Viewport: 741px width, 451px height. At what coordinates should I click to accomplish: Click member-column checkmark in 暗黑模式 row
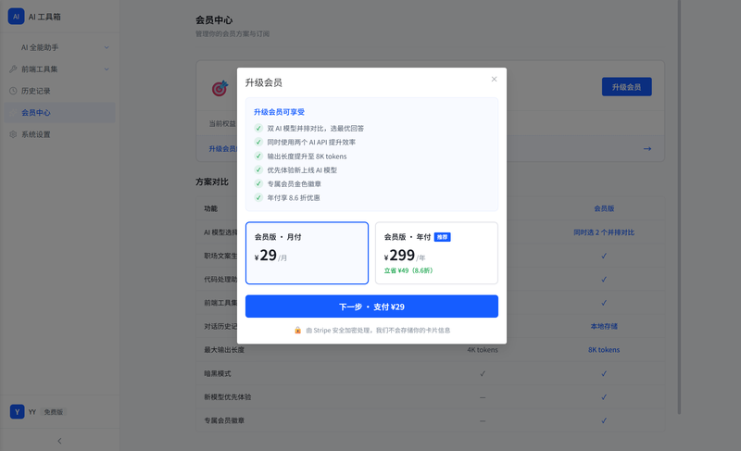click(604, 373)
